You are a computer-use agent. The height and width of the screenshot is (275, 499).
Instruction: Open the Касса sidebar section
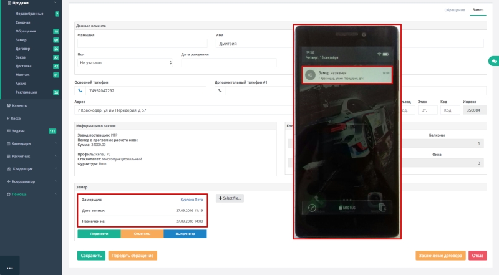point(16,118)
